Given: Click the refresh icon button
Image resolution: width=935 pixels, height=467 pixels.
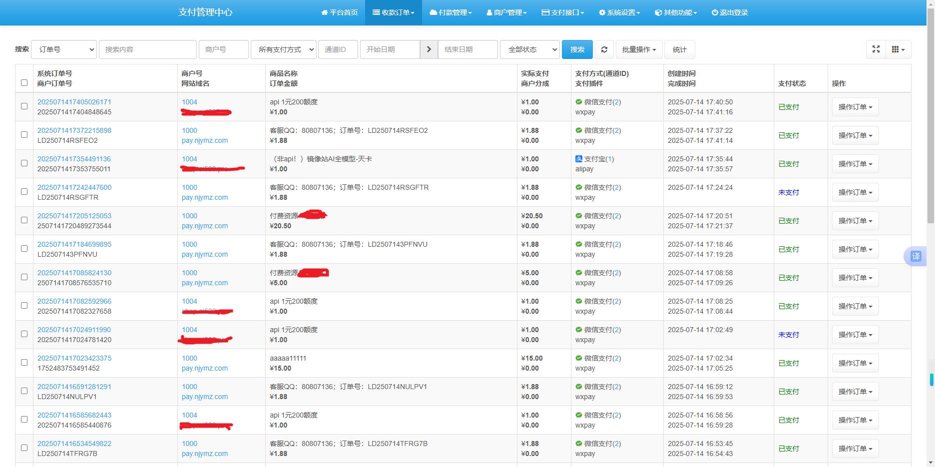Looking at the screenshot, I should [604, 49].
